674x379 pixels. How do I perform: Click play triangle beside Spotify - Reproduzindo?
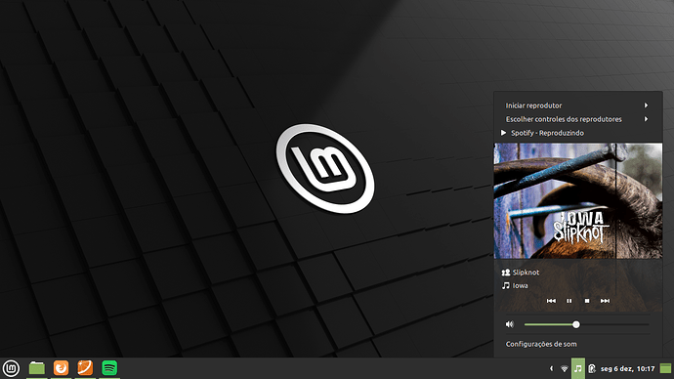click(x=503, y=133)
